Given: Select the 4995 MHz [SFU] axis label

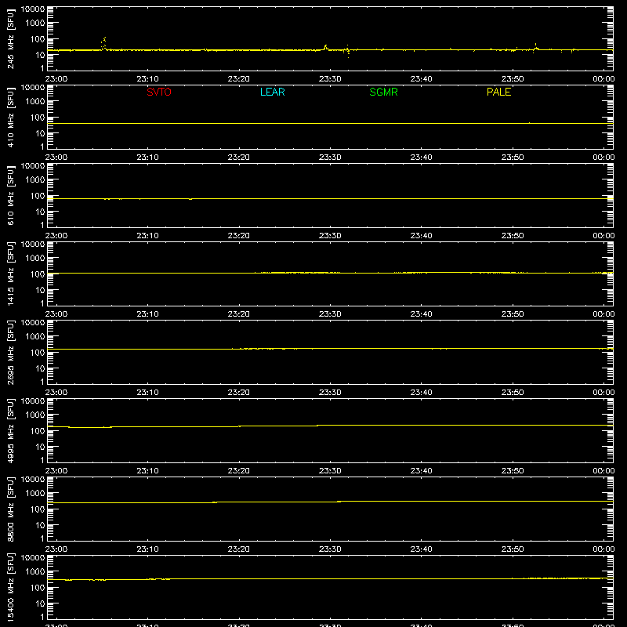Looking at the screenshot, I should [10, 430].
